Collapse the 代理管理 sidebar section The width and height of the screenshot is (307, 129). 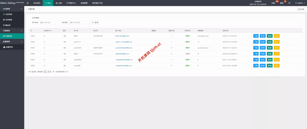pos(21,31)
